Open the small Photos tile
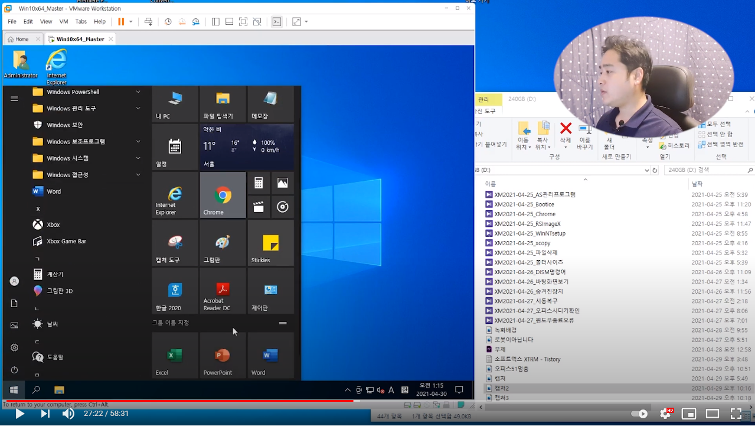This screenshot has height=426, width=755. [283, 183]
